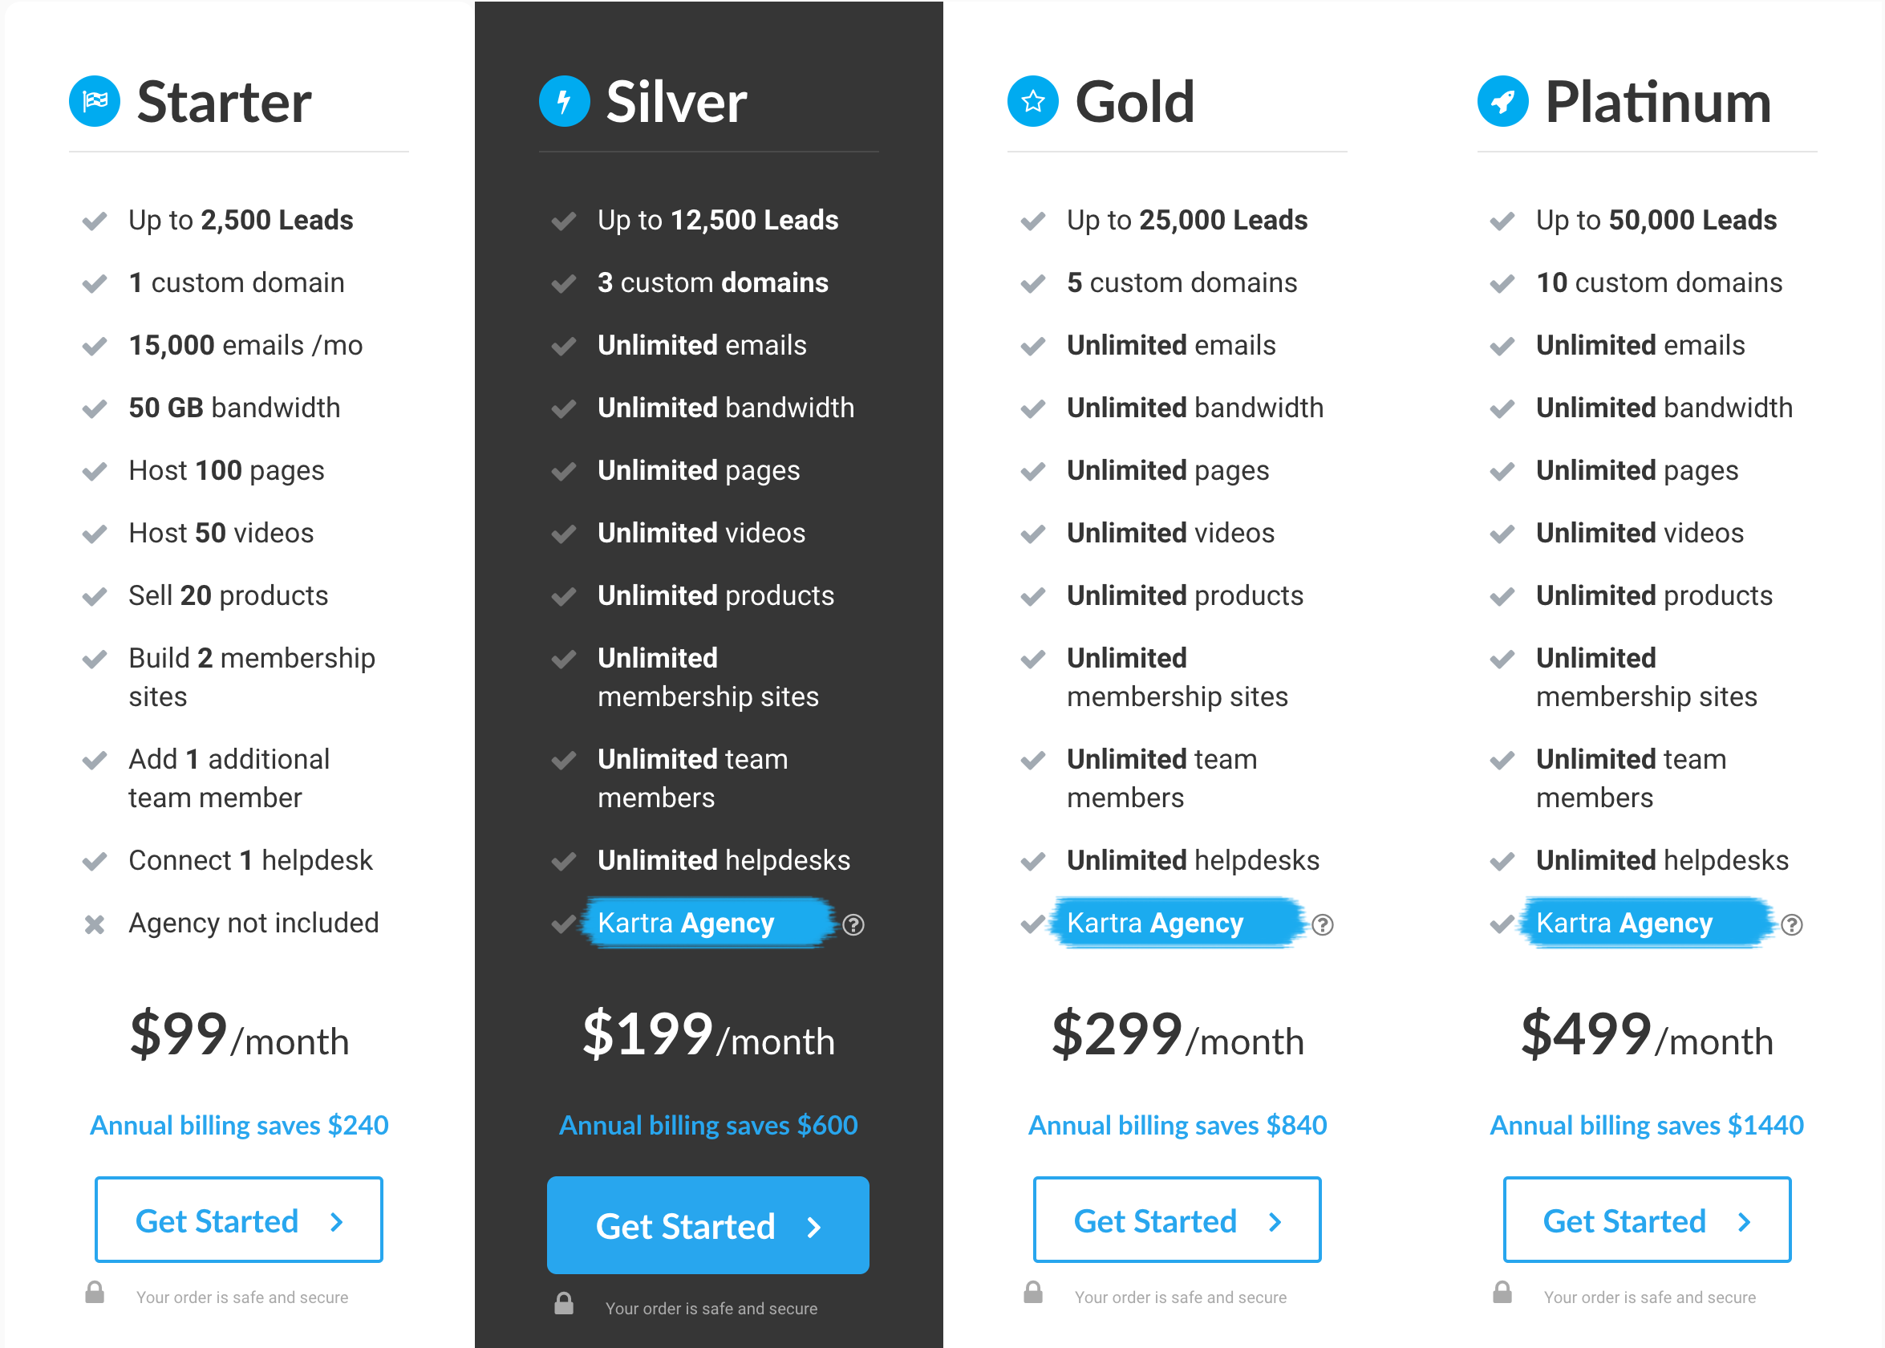Click Get Started for the Starter plan
This screenshot has width=1885, height=1348.
pos(239,1220)
